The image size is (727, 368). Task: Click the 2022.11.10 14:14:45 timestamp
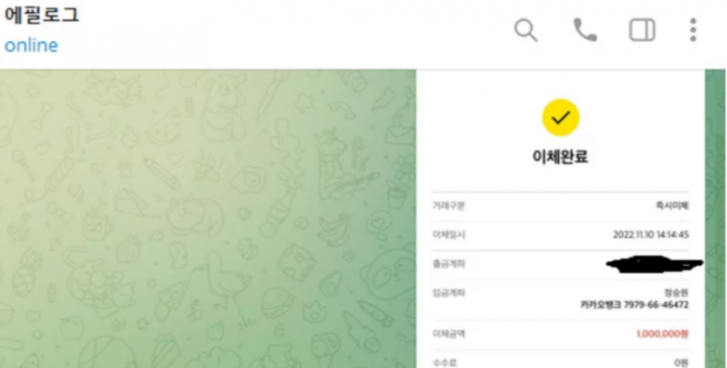point(650,235)
